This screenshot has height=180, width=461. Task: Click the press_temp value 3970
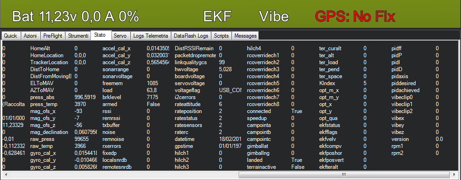[x=80, y=104]
